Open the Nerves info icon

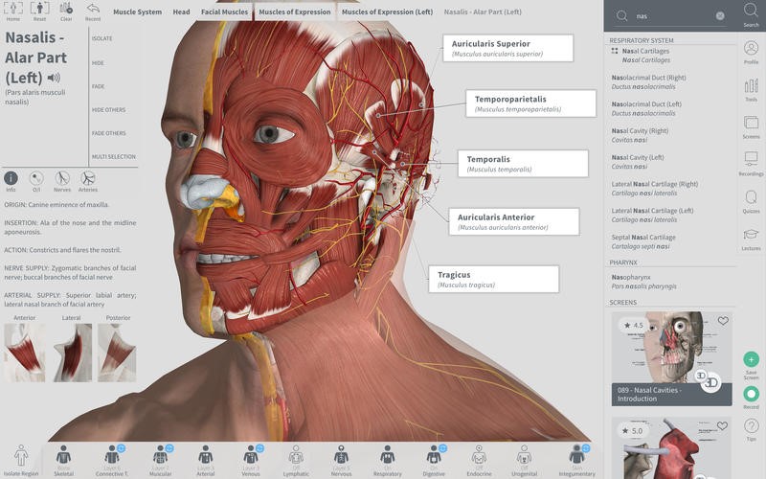click(62, 177)
